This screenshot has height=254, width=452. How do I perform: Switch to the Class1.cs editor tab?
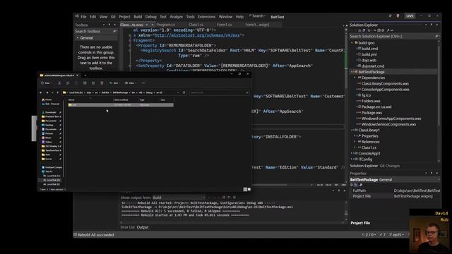pos(196,25)
